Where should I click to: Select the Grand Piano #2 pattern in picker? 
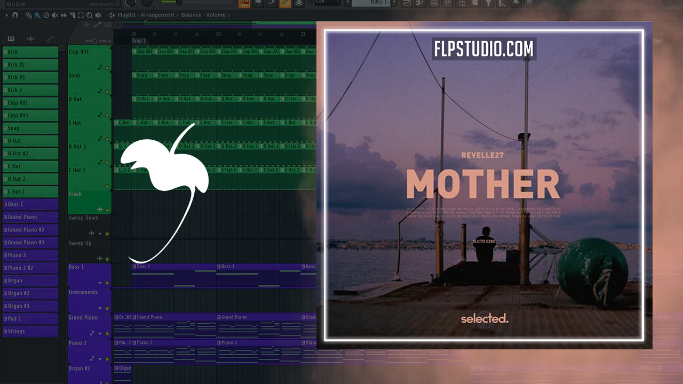[x=30, y=229]
